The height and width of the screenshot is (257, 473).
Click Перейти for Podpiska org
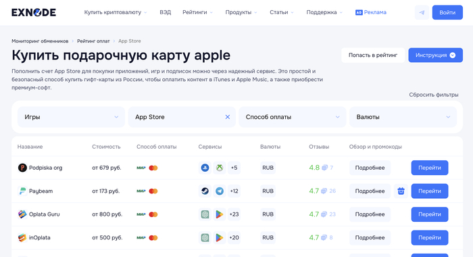coord(430,168)
